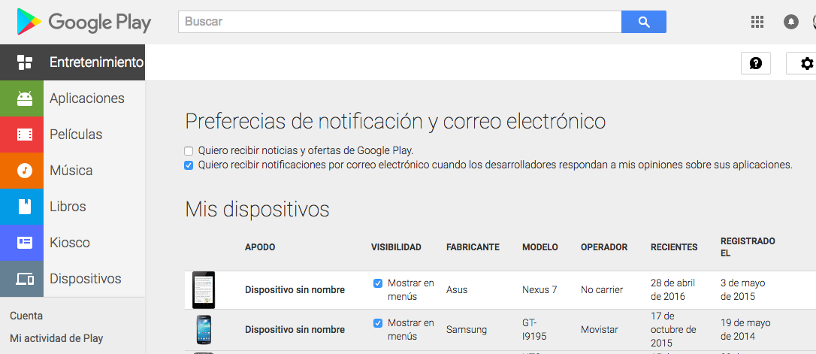Click the blue search magnifier button

click(644, 22)
